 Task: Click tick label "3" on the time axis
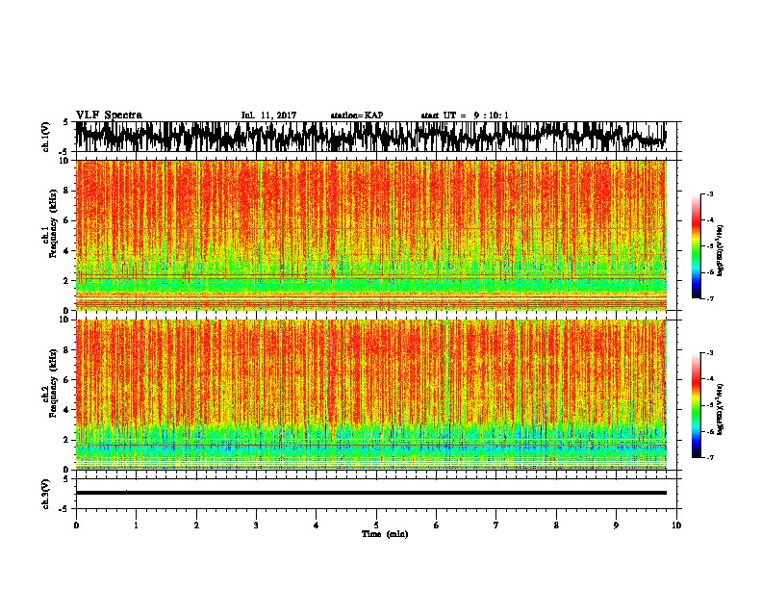pyautogui.click(x=256, y=525)
